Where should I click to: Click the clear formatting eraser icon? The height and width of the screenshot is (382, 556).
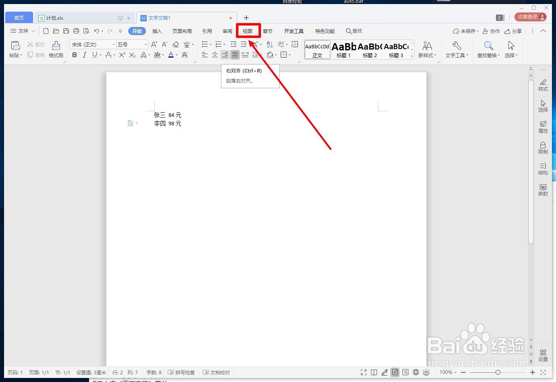pos(175,44)
